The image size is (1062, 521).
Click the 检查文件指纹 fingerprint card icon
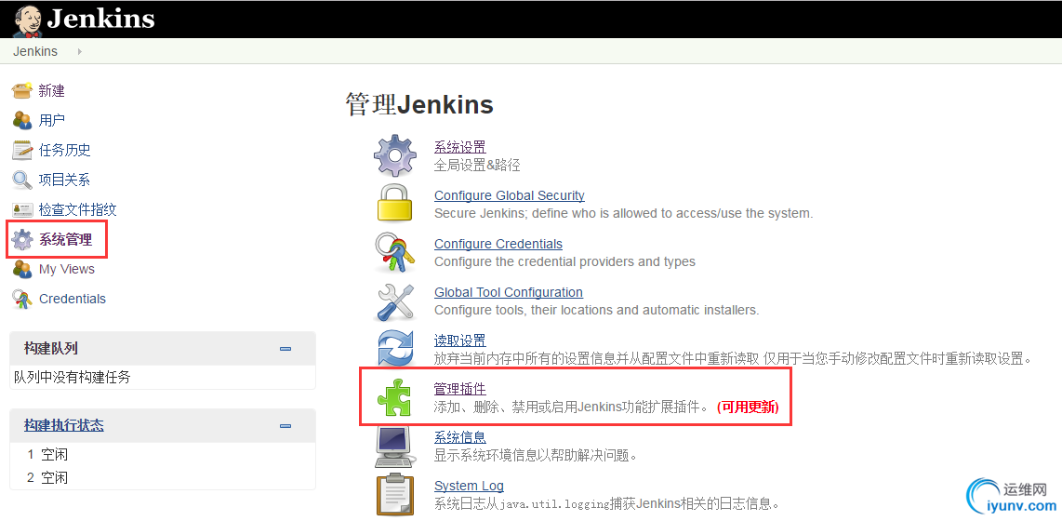(22, 210)
